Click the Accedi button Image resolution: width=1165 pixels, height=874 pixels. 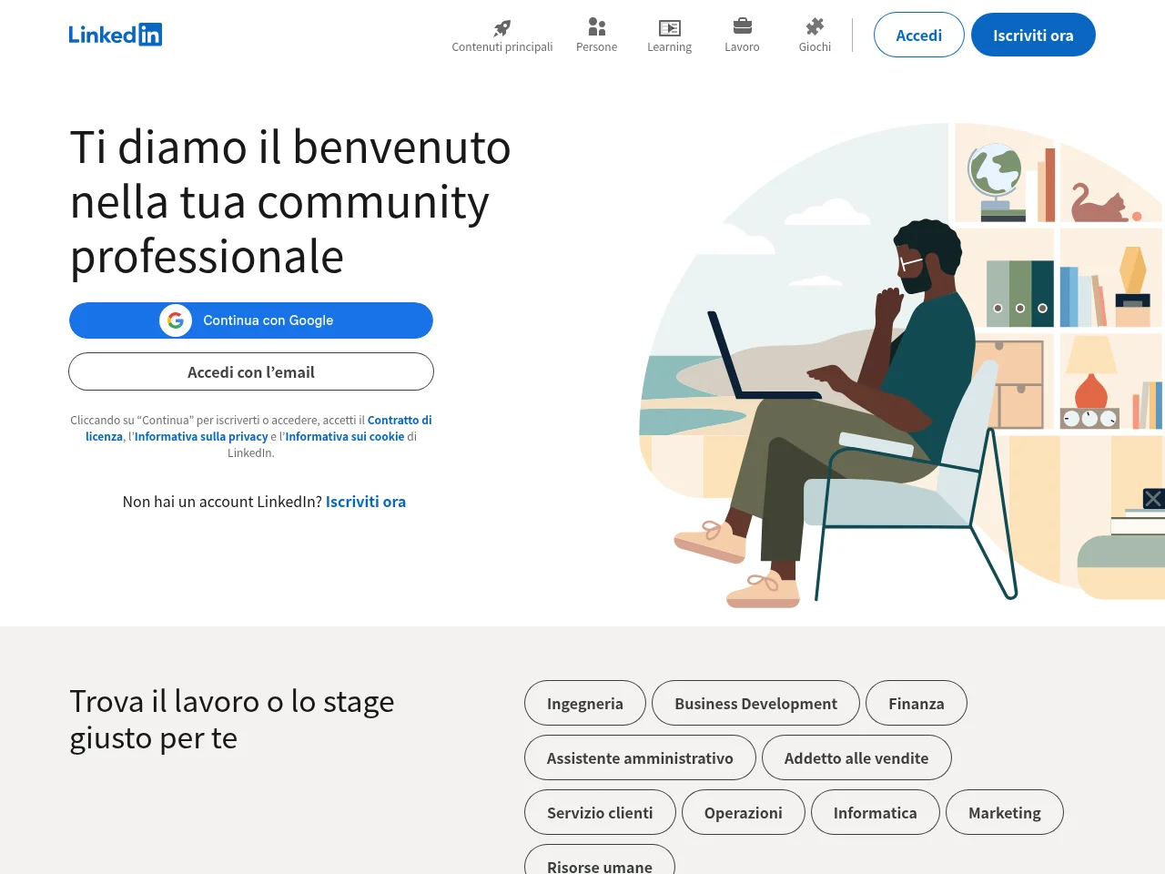pos(919,35)
